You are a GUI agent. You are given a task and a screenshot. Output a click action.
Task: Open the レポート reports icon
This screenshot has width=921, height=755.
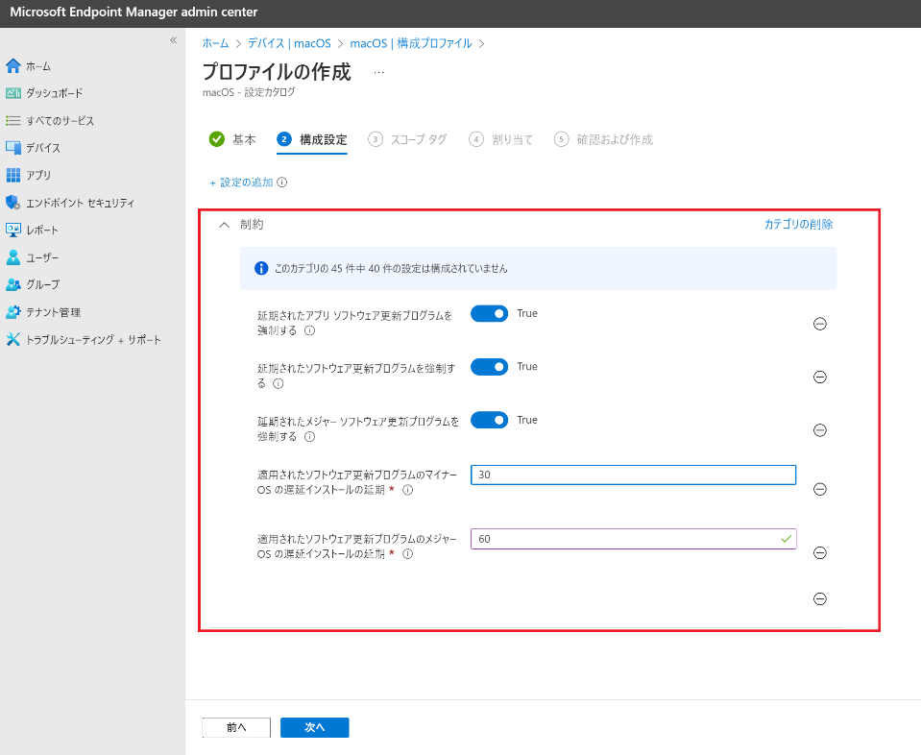pos(12,230)
